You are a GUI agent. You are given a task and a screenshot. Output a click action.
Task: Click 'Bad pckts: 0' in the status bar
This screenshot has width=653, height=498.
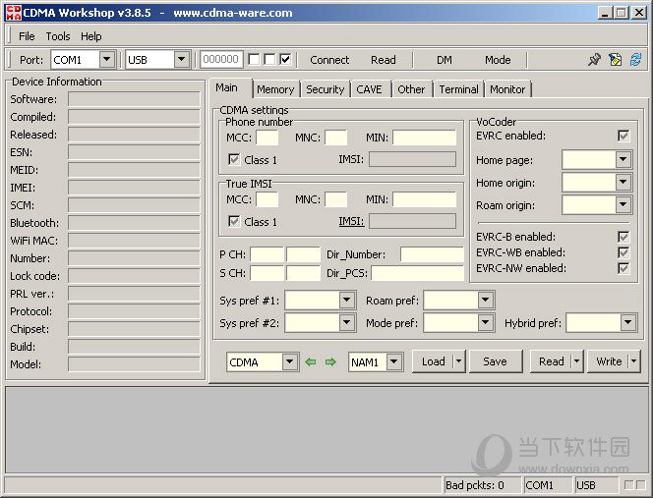(475, 485)
